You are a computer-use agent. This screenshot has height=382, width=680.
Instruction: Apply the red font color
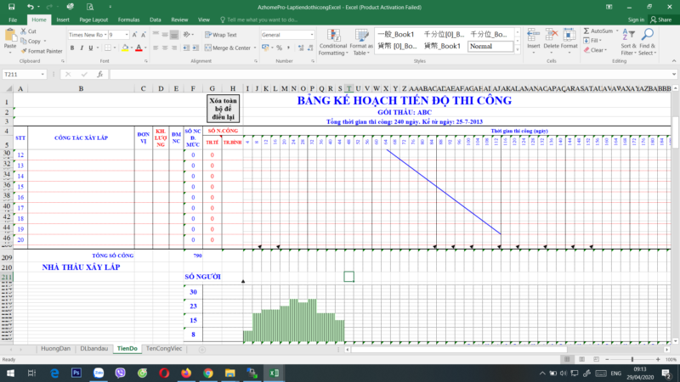pos(139,48)
